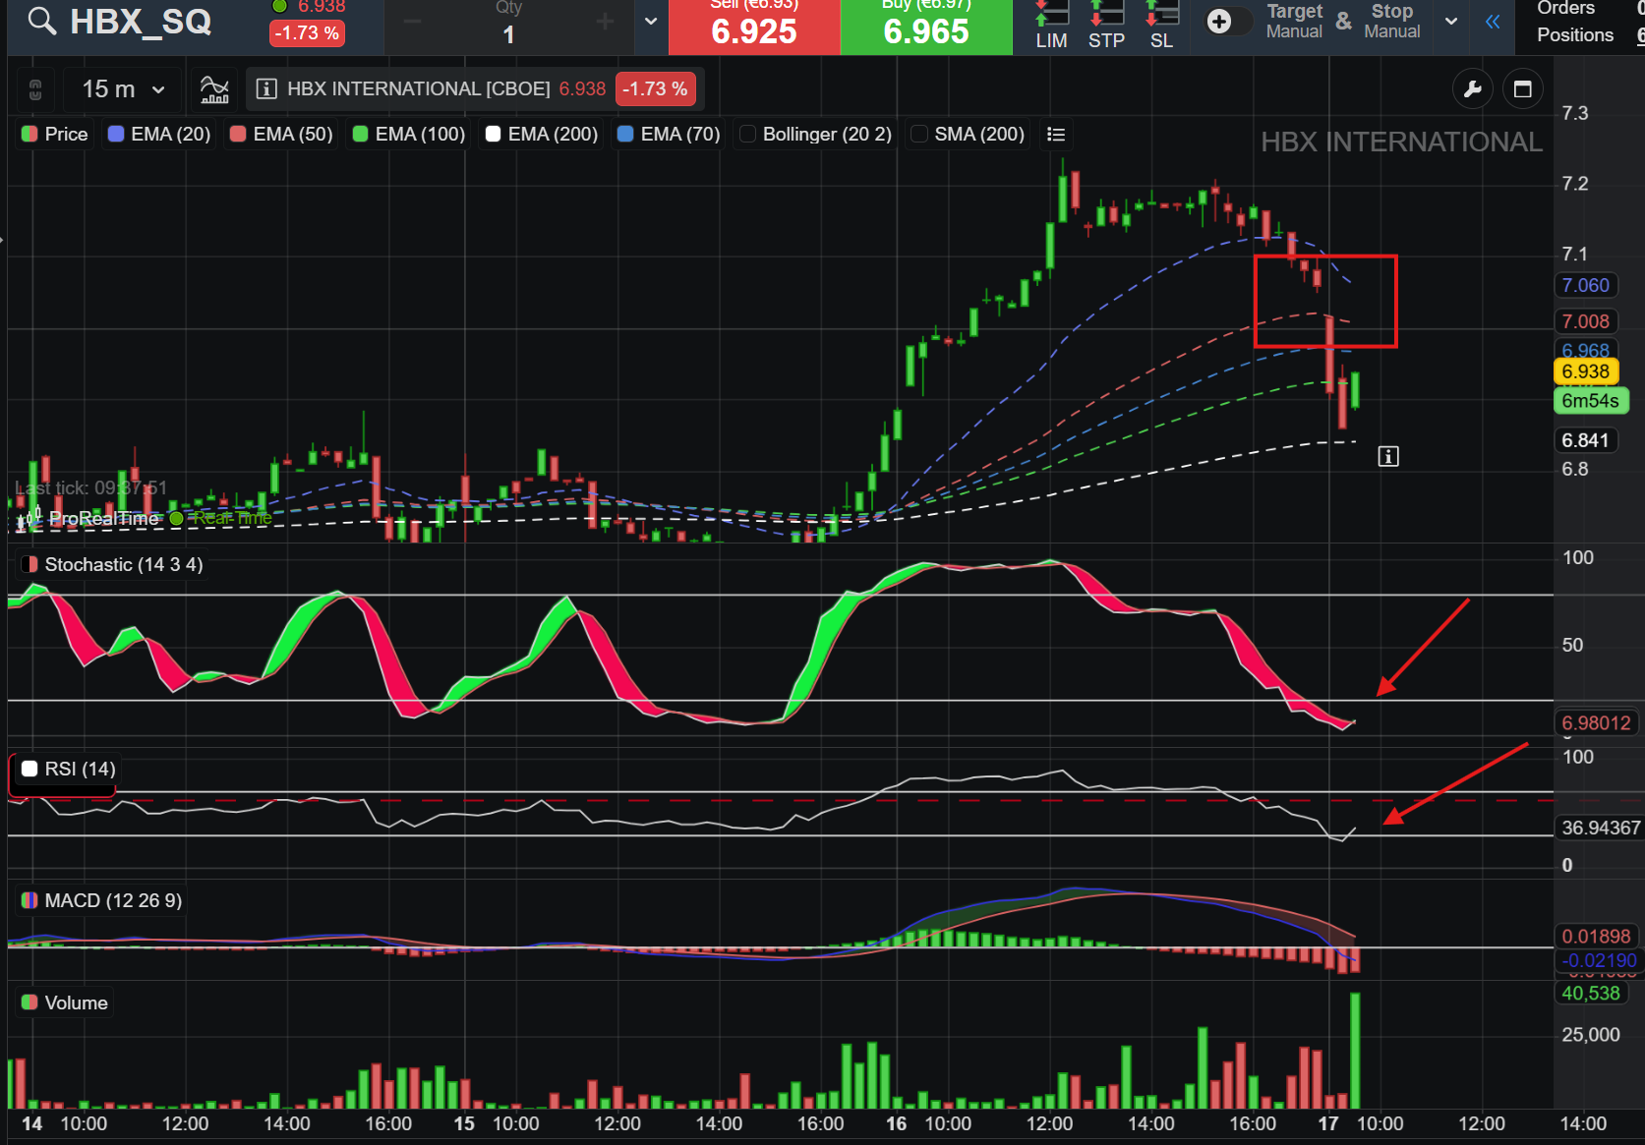
Task: Toggle the EMA (50) indicator
Action: pyautogui.click(x=281, y=135)
